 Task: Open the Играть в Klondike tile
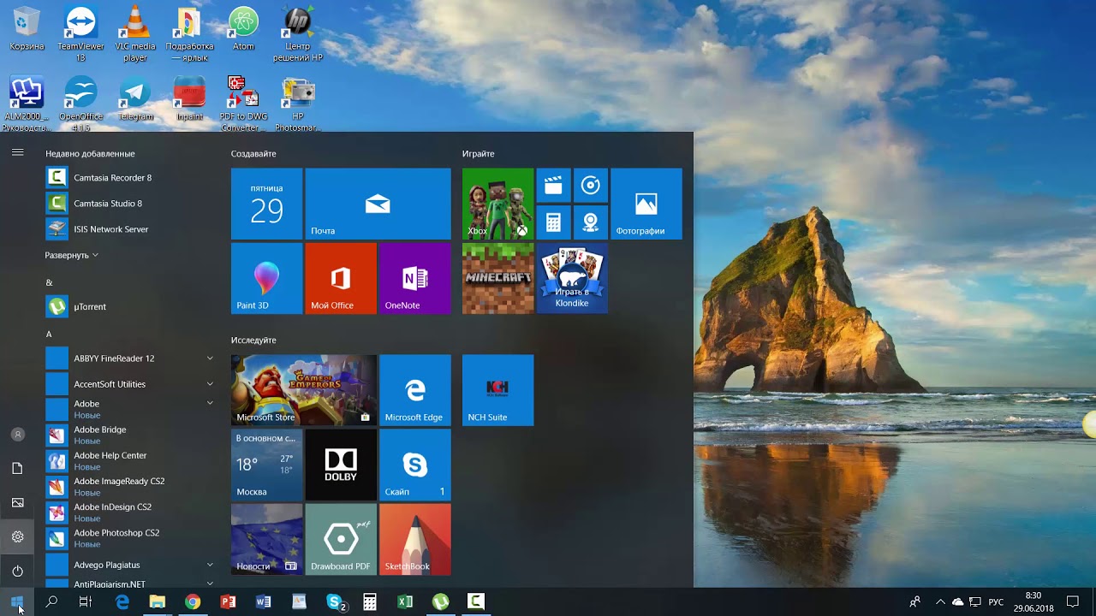click(572, 278)
